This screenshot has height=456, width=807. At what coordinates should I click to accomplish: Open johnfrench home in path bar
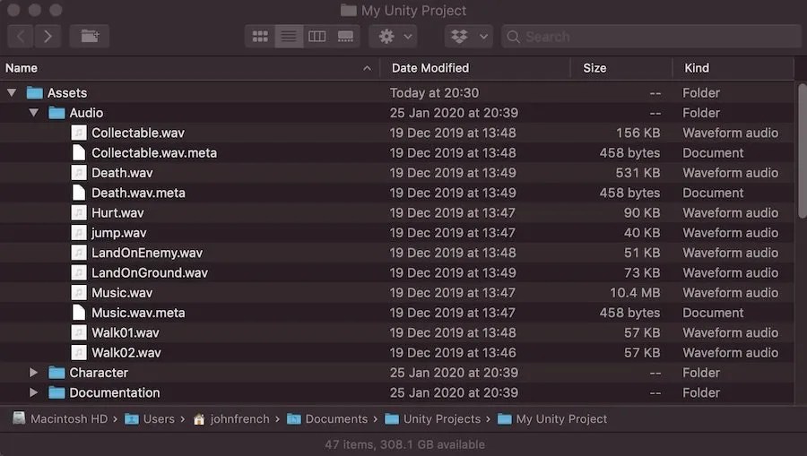(231, 418)
